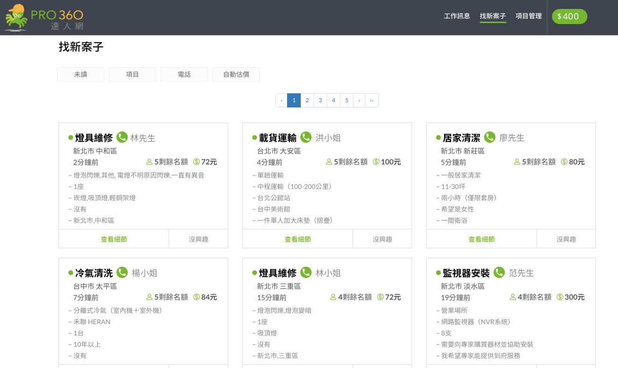Click person icon in 冷氣清洗 card
618x368 pixels.
pyautogui.click(x=149, y=297)
